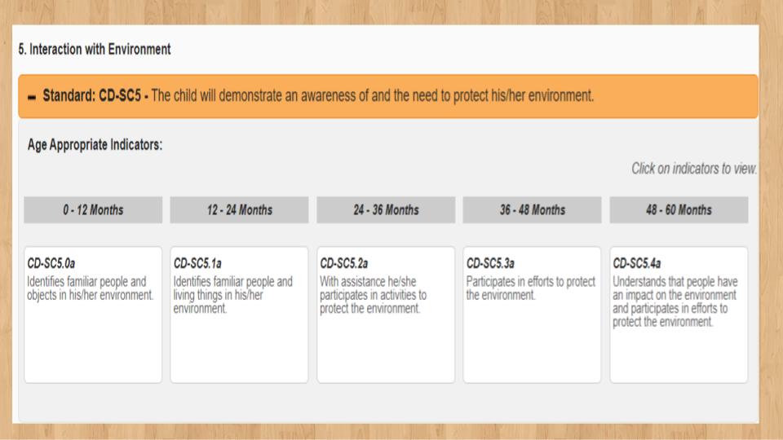Screen dimensions: 783x440
Task: Click the CD-SC5.1a code label
Action: pos(197,263)
